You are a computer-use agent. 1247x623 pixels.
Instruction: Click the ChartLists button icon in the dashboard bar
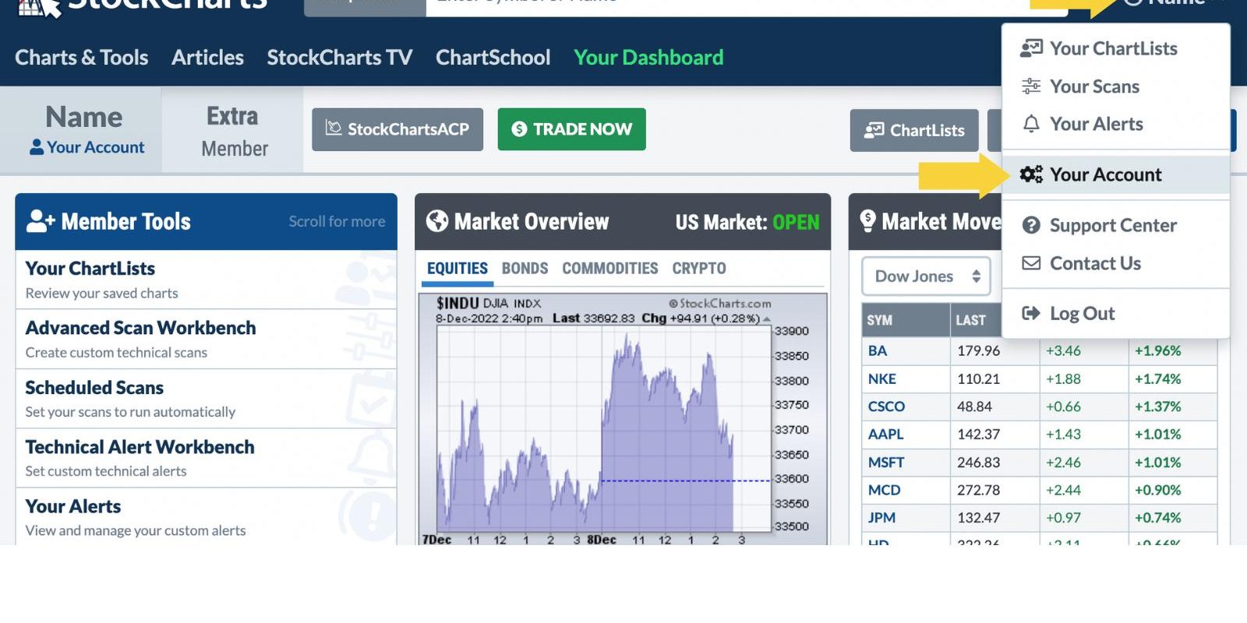point(874,130)
